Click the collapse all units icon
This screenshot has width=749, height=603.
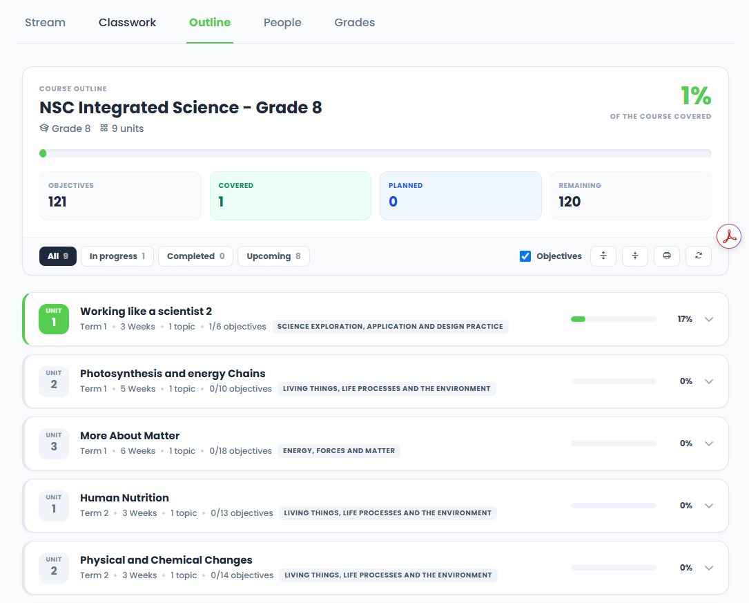tap(635, 256)
